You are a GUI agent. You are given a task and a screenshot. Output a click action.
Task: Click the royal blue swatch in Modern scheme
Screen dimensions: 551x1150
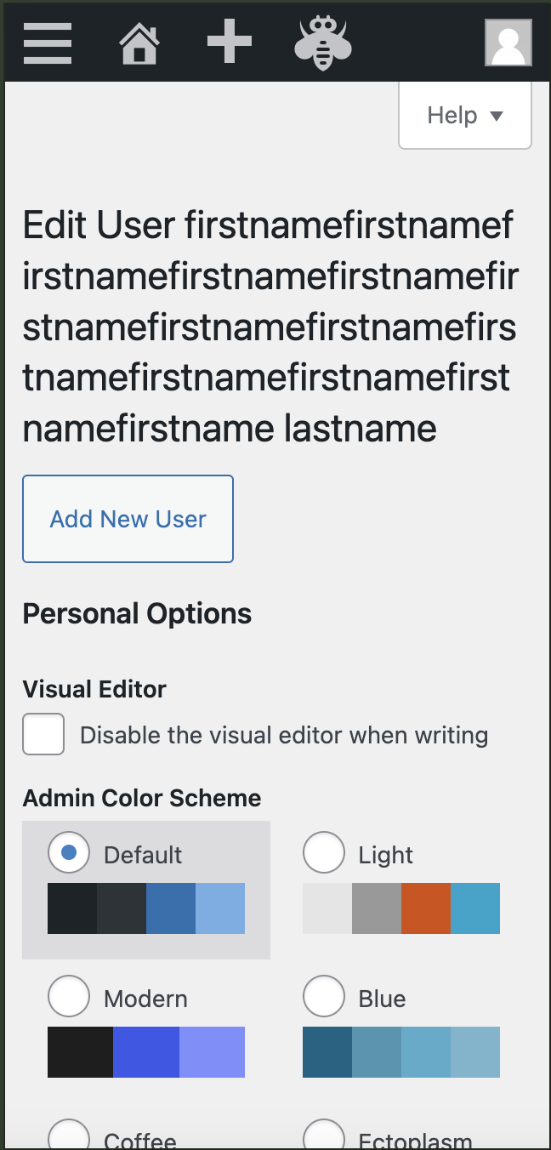point(146,1052)
